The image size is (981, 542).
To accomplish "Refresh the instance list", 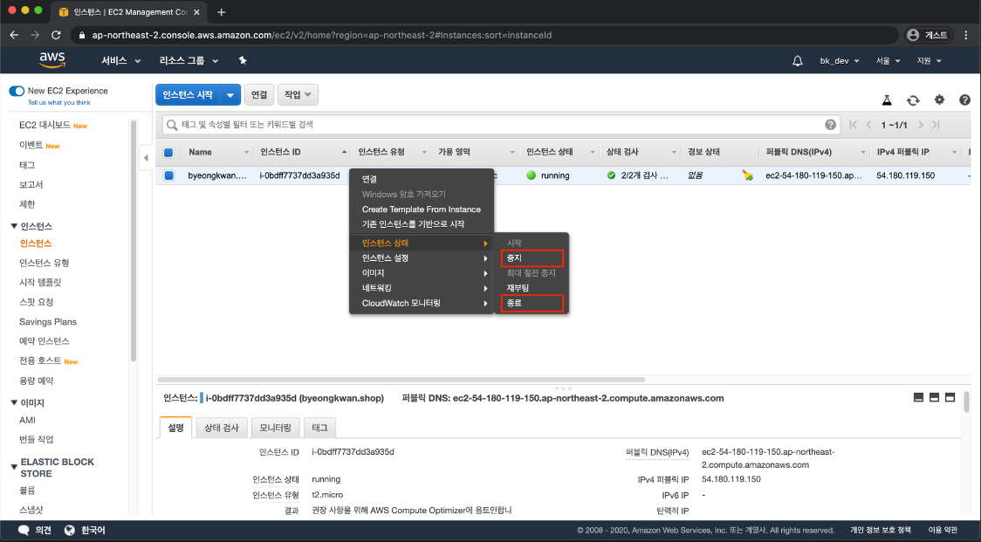I will (913, 100).
